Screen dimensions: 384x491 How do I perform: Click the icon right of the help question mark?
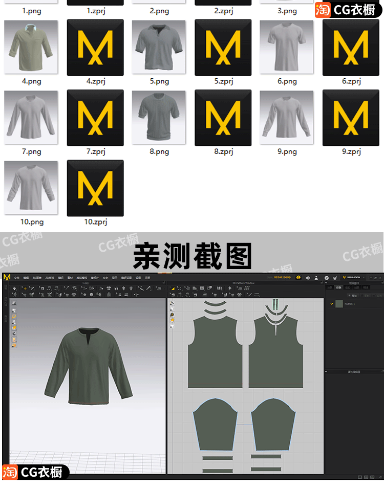point(335,278)
